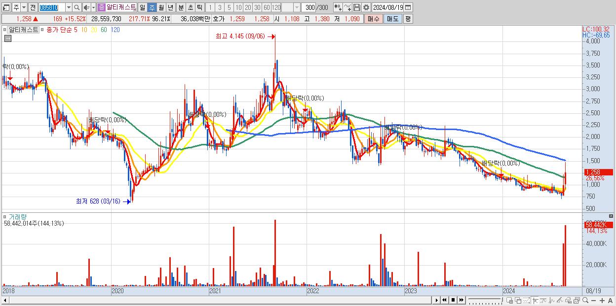Click the add line indicator icon

point(347,7)
